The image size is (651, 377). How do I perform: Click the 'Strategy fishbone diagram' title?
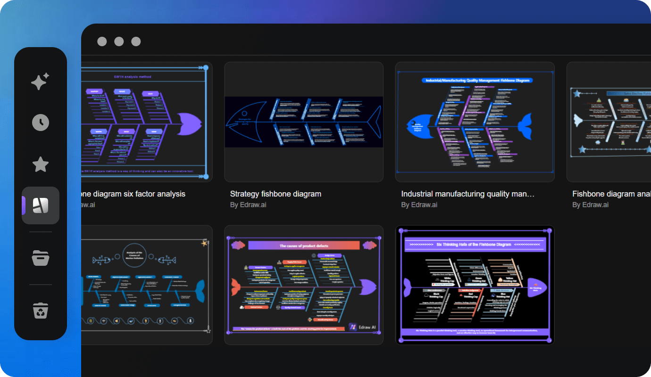(x=275, y=194)
